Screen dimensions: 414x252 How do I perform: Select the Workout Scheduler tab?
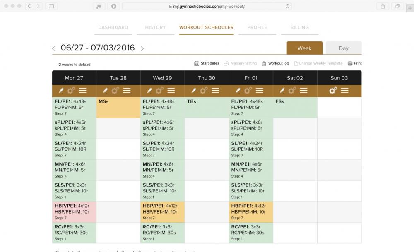point(206,27)
